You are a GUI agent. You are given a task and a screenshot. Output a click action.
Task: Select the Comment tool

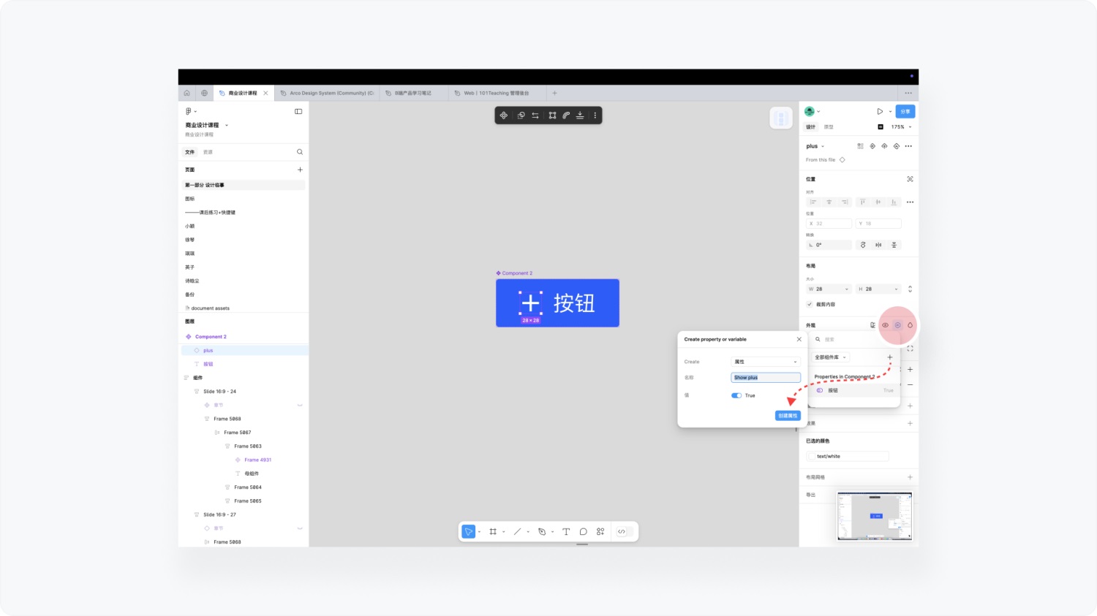pos(584,532)
